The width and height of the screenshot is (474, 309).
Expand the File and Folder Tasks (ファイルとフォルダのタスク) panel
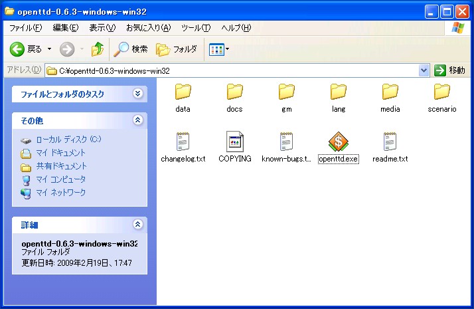pos(138,93)
